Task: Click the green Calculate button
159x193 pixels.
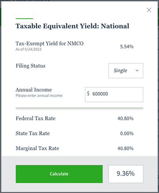Action: 59,174
